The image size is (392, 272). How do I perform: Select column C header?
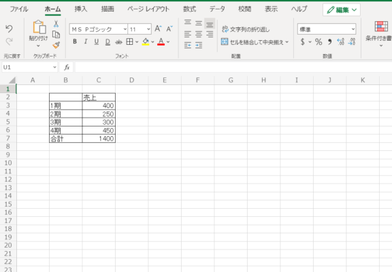tap(99, 80)
